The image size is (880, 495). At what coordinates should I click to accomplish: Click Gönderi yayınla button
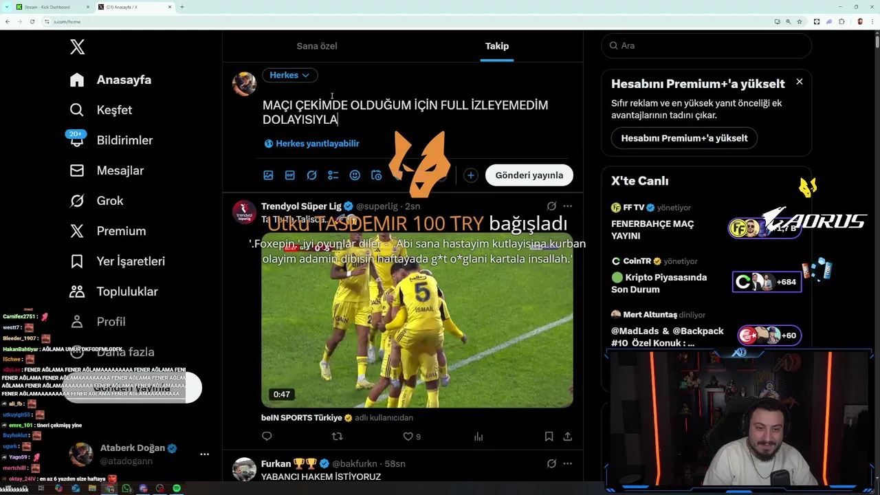coord(529,175)
